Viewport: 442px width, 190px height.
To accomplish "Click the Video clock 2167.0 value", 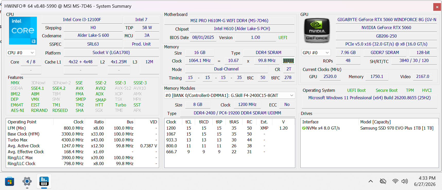I will click(423, 76).
